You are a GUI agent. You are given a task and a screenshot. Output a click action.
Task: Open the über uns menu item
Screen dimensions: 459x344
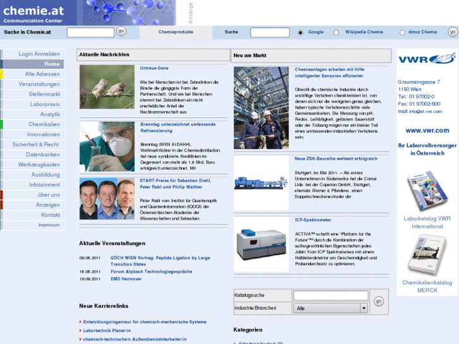[x=32, y=194]
